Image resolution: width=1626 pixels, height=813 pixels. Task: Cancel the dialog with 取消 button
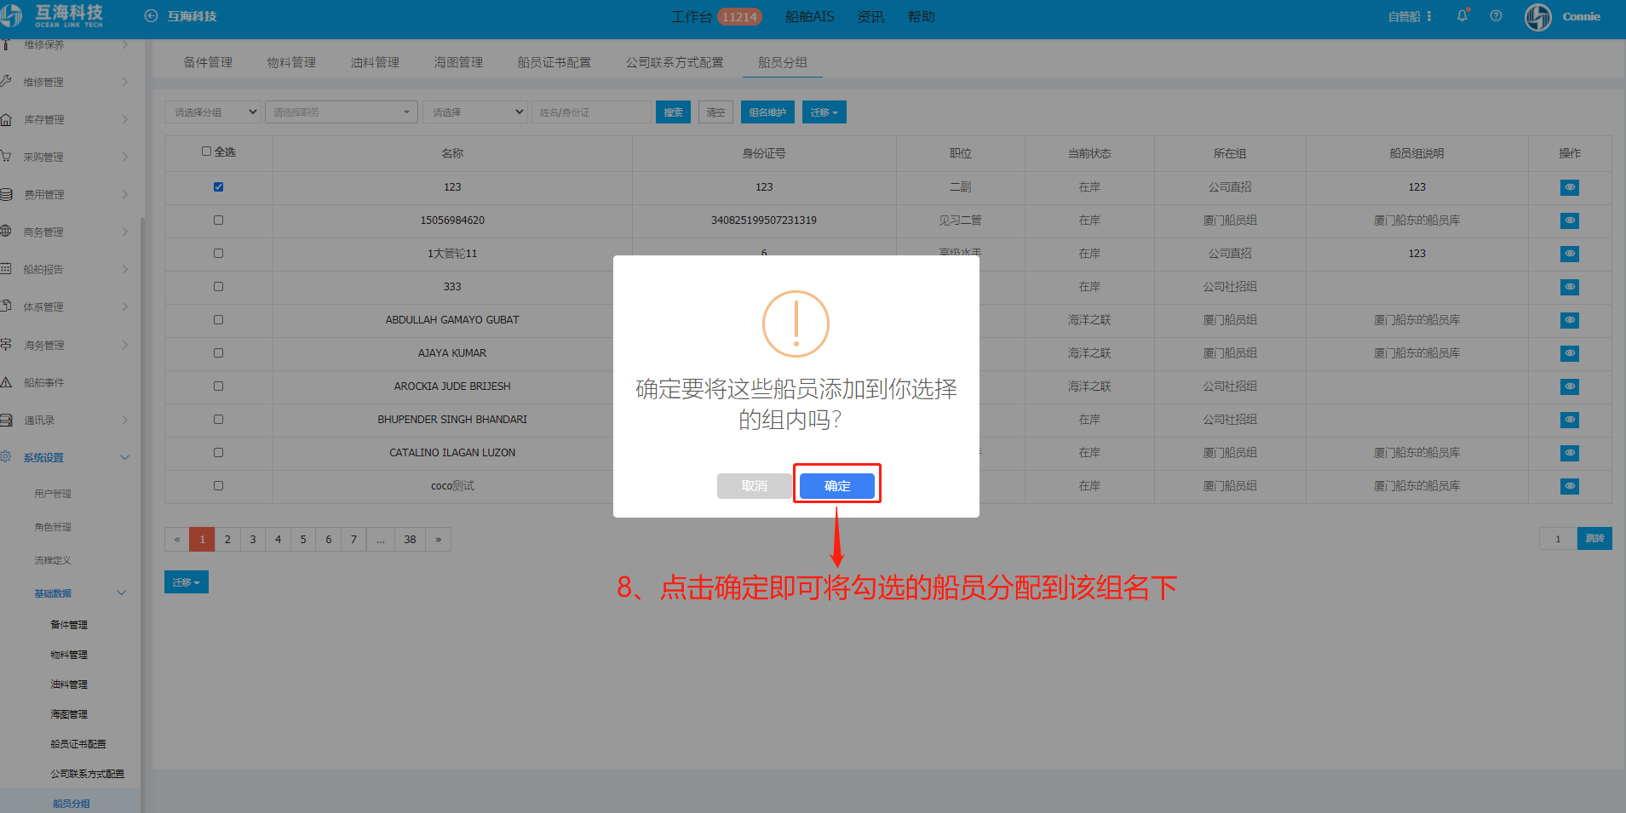pyautogui.click(x=754, y=485)
